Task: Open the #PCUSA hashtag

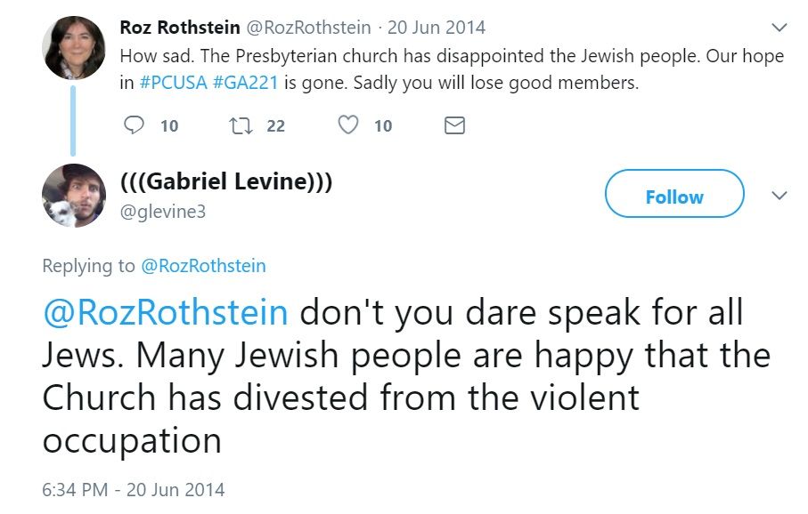Action: (x=174, y=84)
